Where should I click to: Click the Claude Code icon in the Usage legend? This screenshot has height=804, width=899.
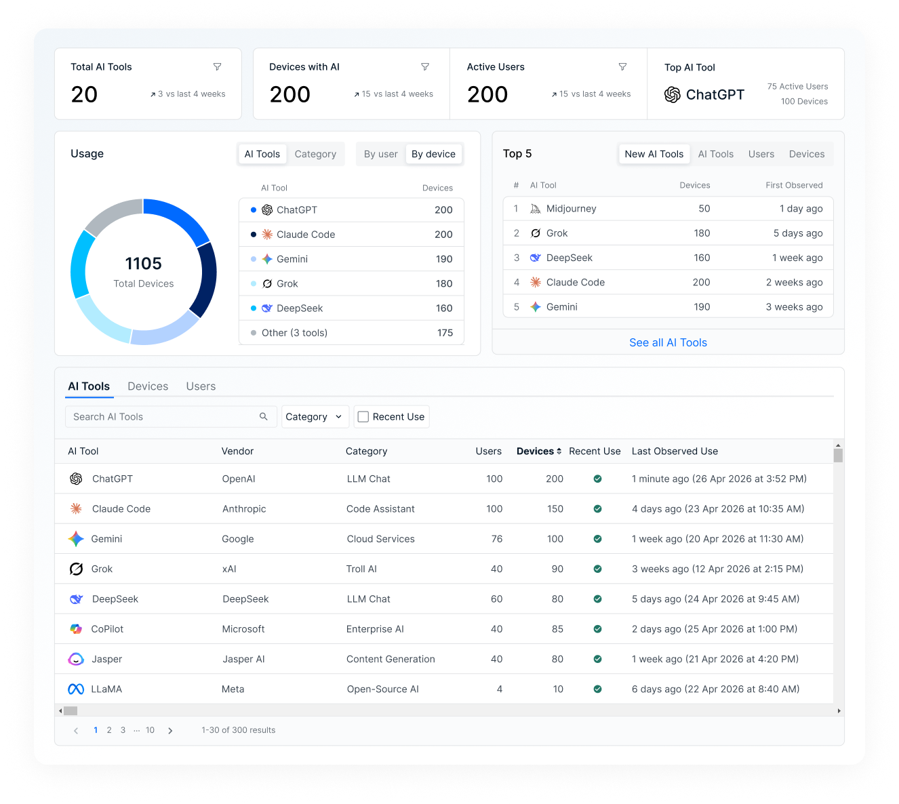[x=267, y=235]
